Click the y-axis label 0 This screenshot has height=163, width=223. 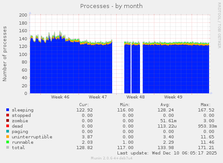(26, 94)
